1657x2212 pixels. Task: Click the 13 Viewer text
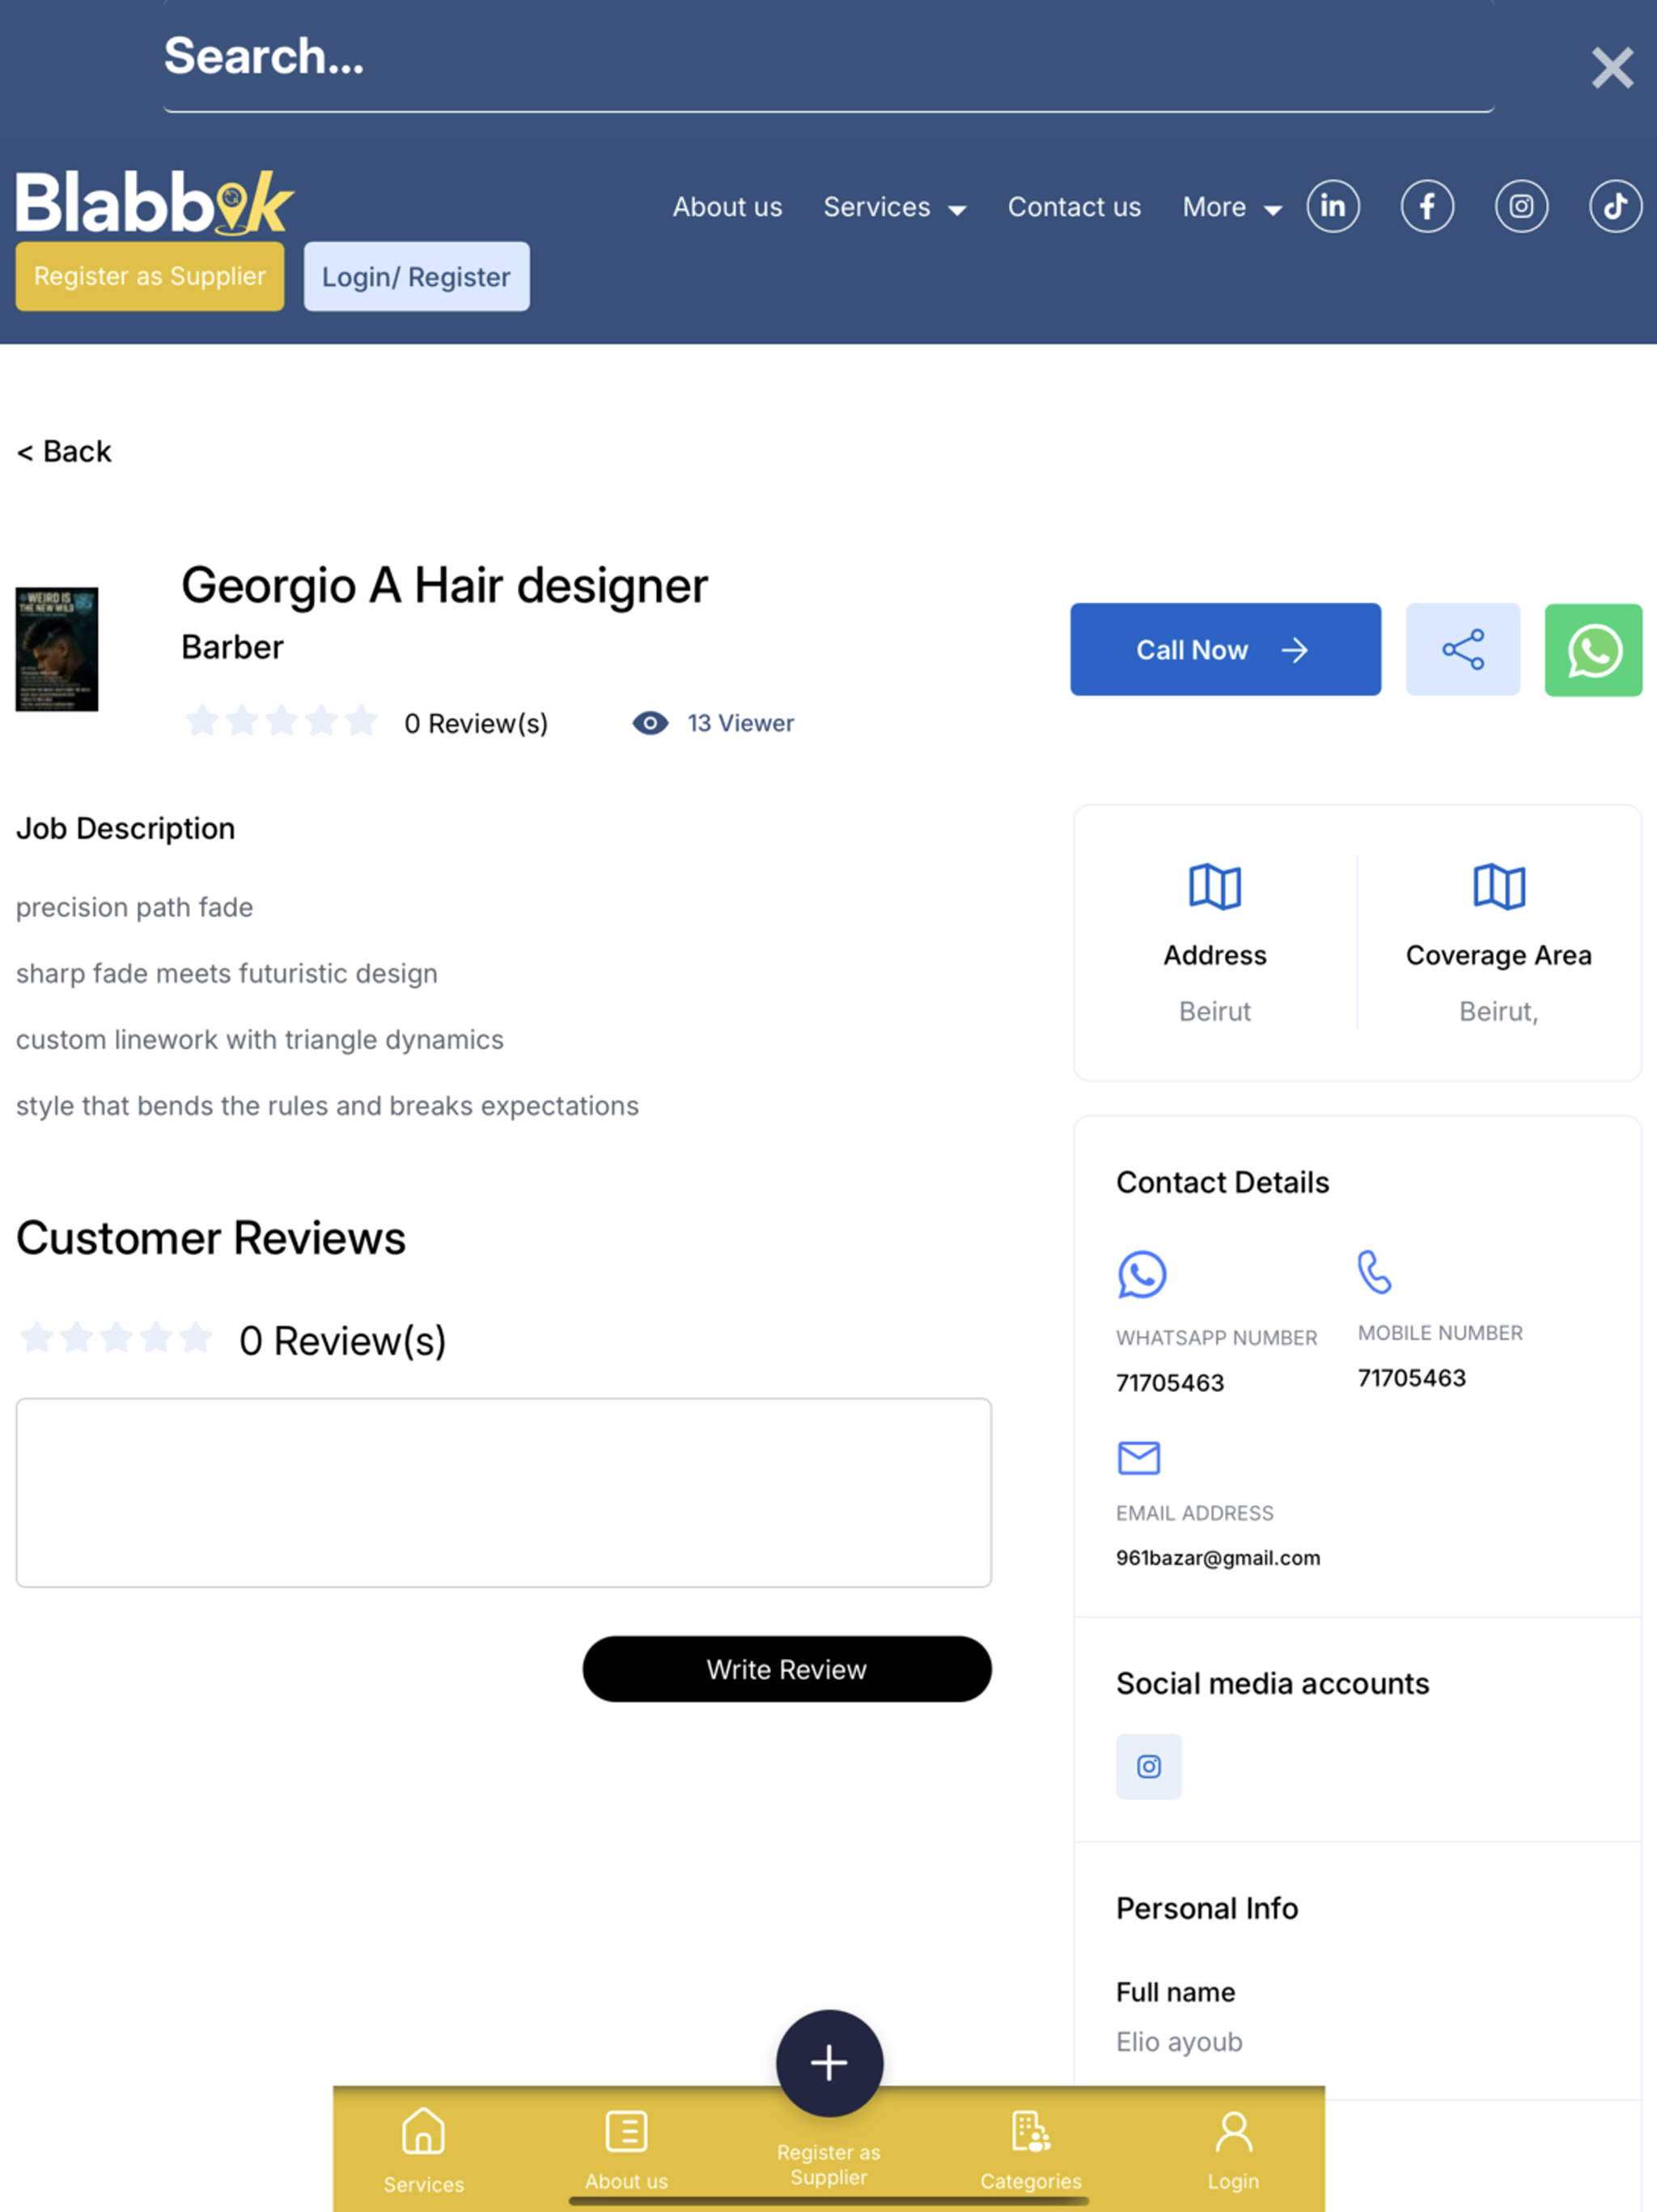[740, 722]
